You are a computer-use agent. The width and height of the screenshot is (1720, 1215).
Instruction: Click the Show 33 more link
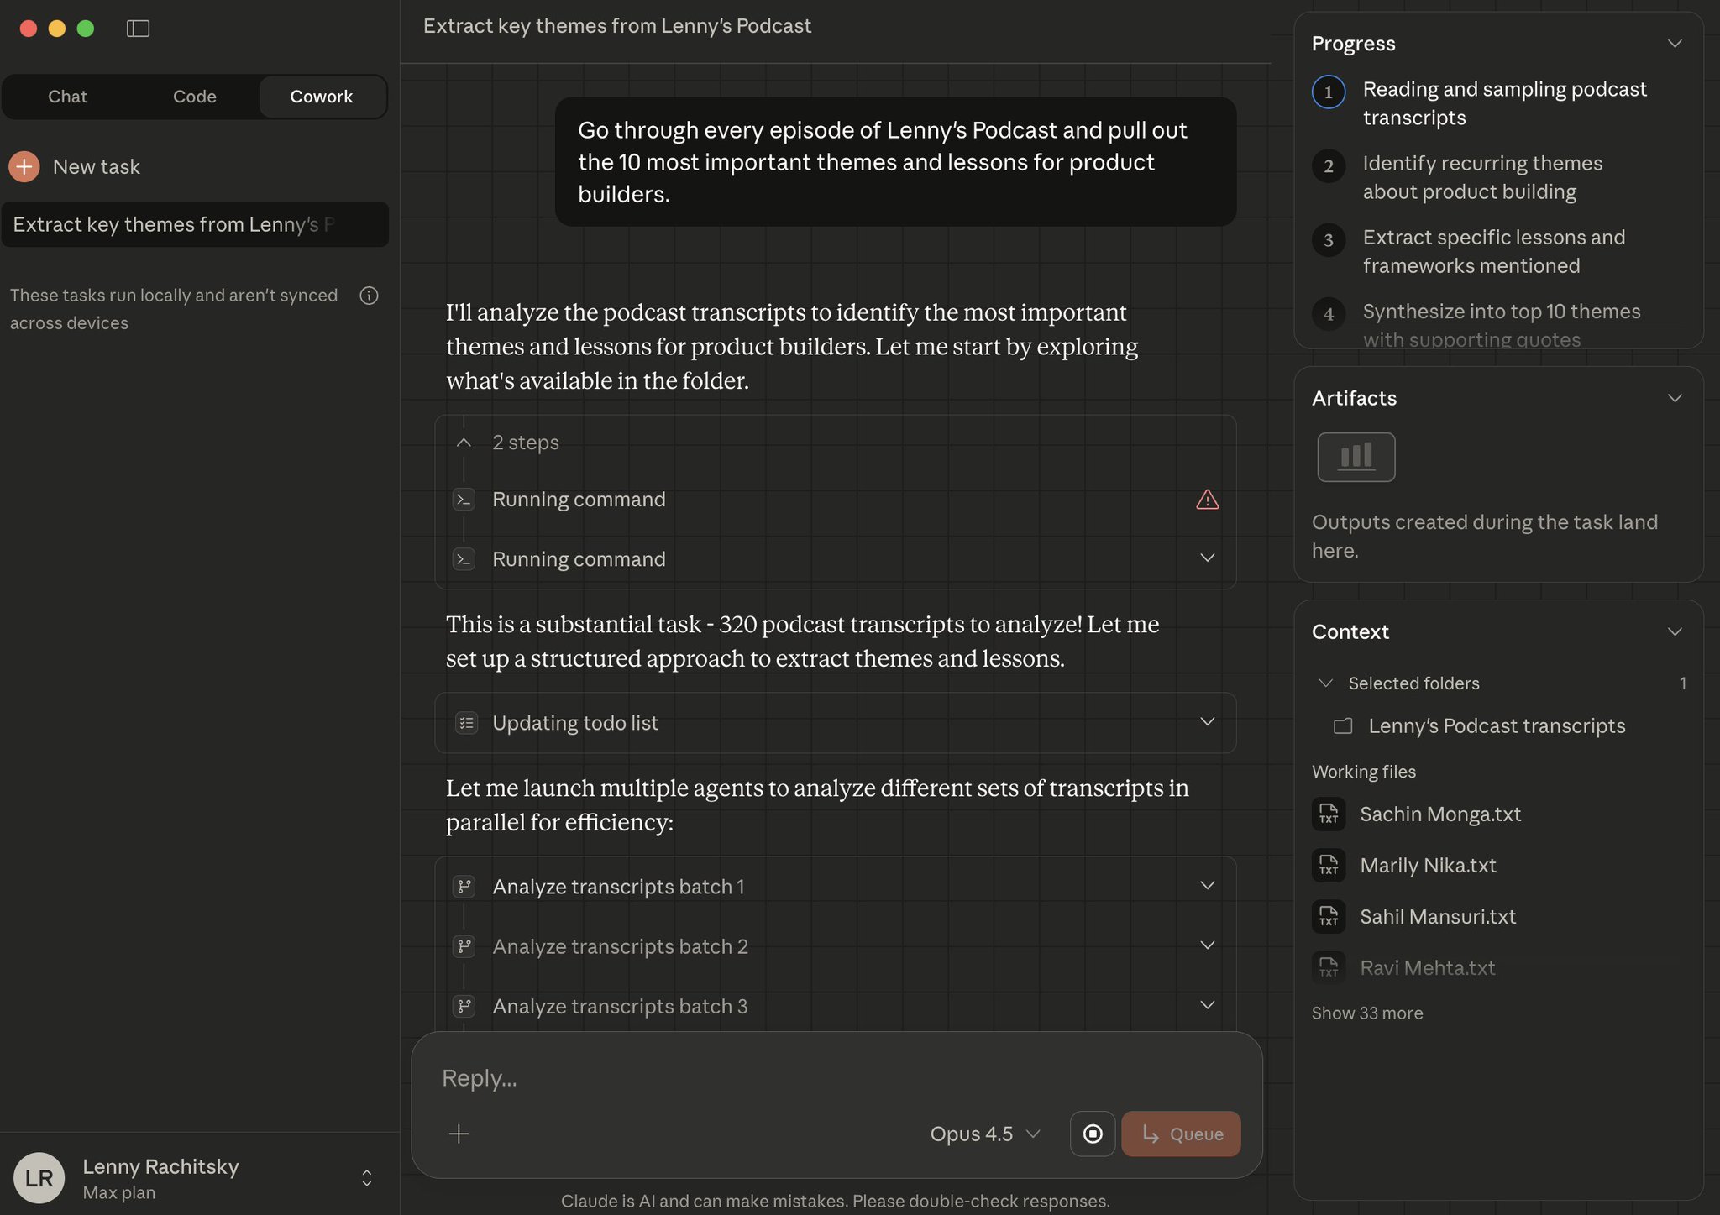[1366, 1013]
